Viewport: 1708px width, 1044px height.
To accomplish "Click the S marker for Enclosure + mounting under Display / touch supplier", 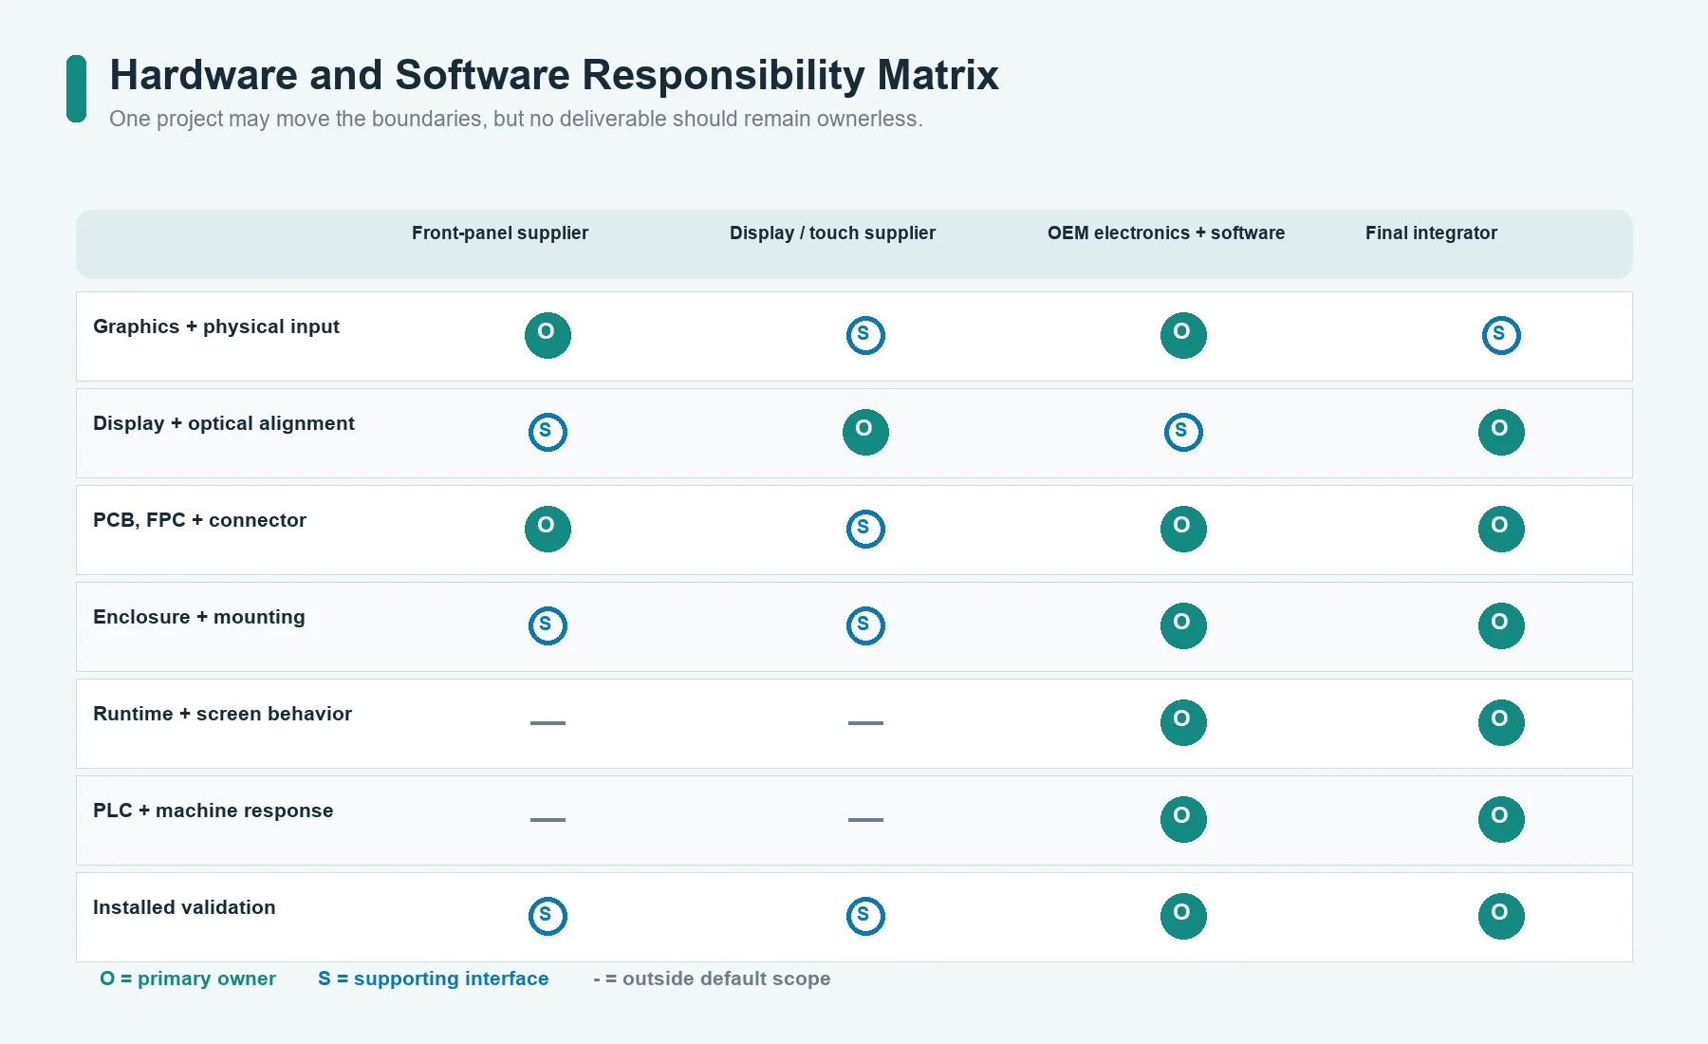I will click(865, 625).
